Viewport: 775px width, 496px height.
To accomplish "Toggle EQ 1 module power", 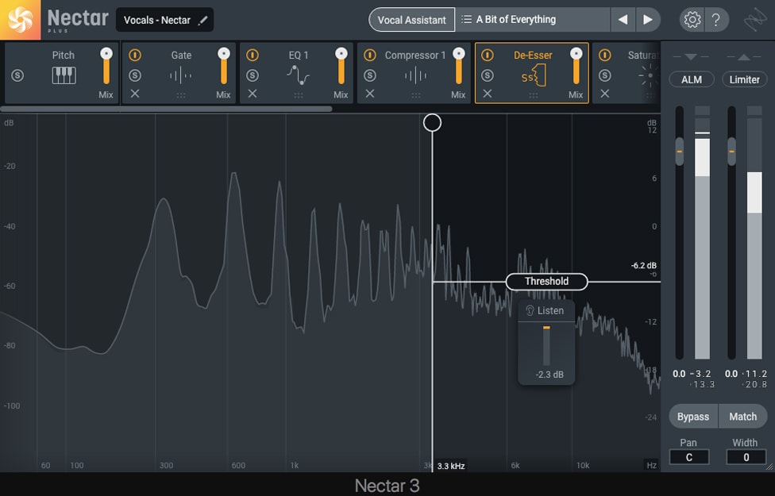I will [x=252, y=55].
